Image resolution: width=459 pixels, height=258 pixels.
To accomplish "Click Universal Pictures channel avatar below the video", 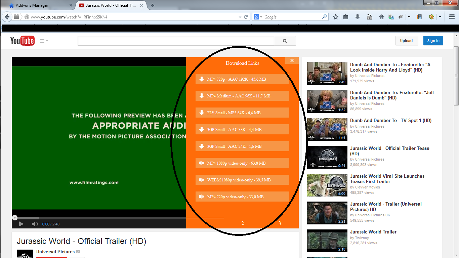I will (25, 254).
